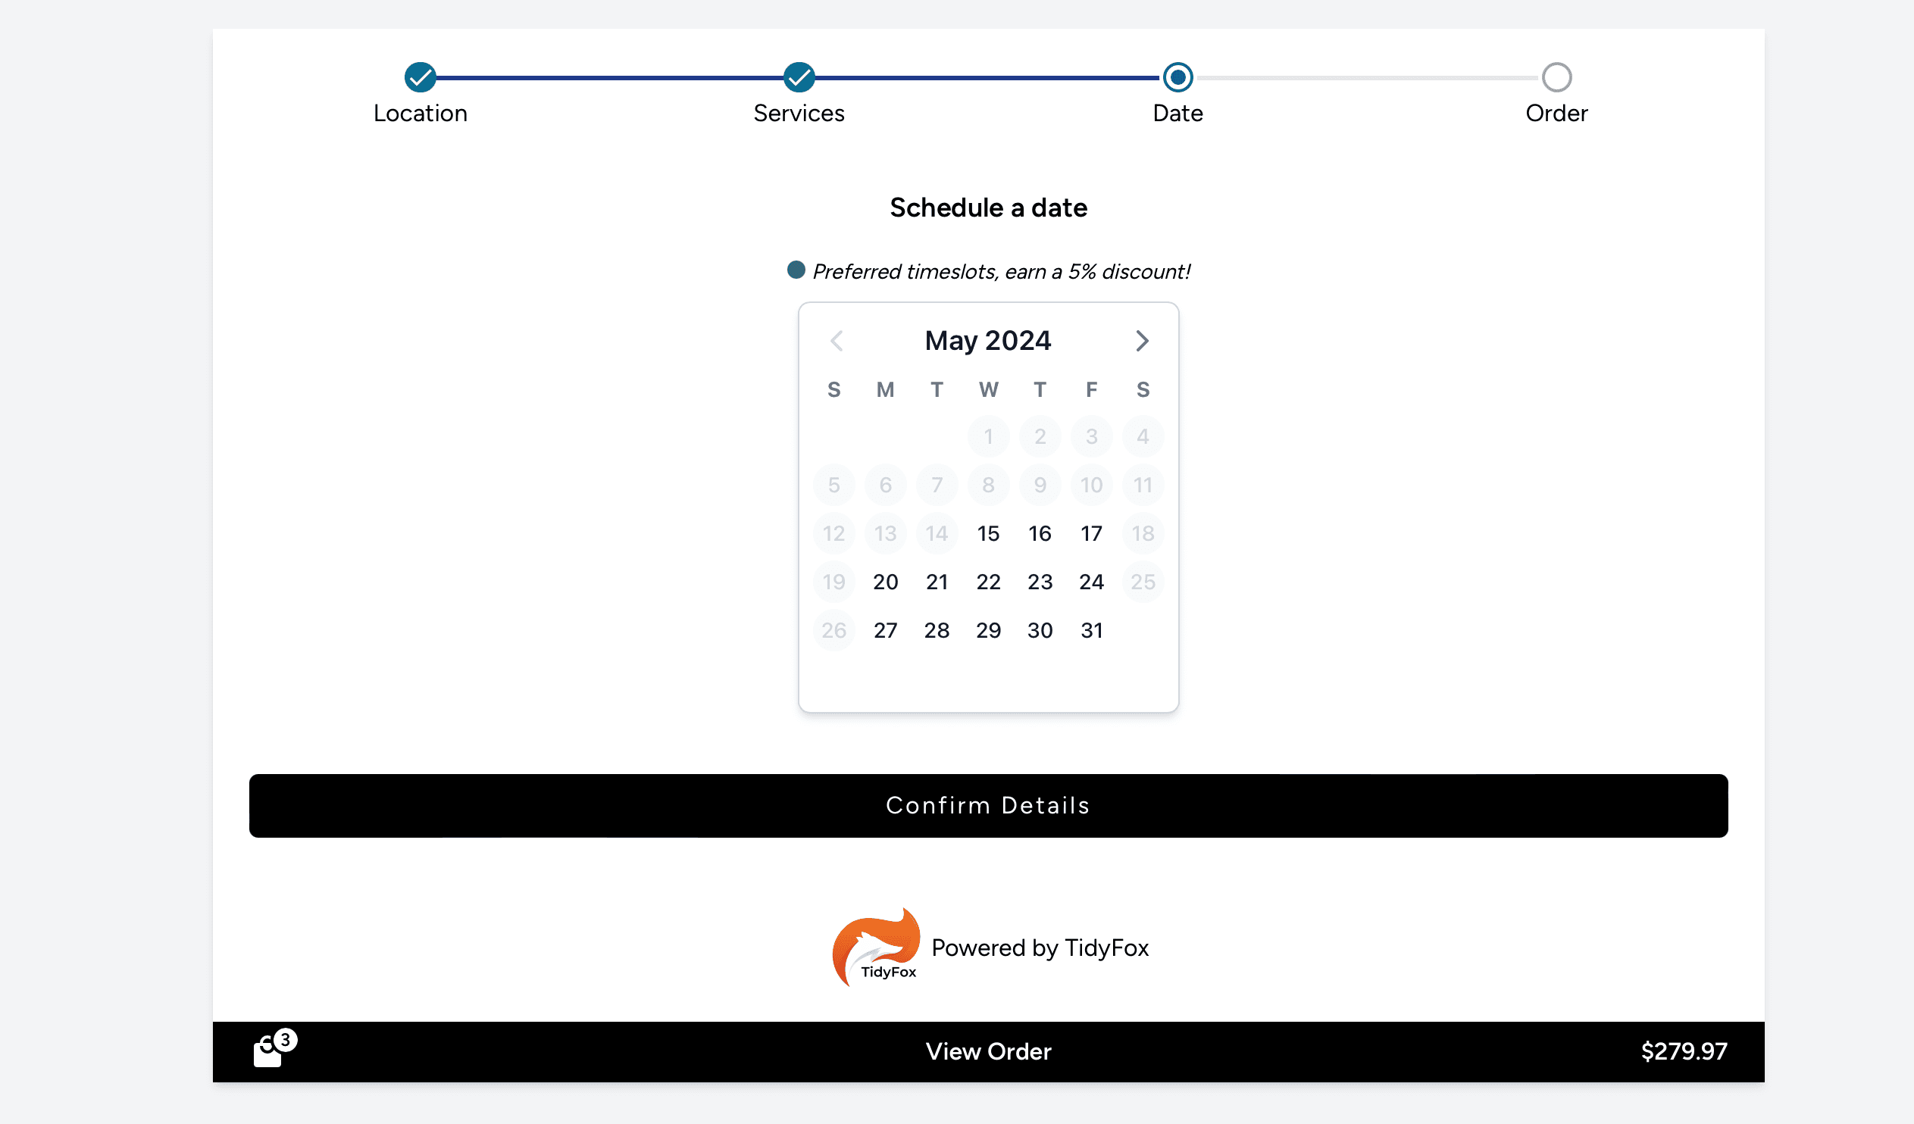The image size is (1914, 1124).
Task: Select May 15 on the calendar
Action: pos(988,533)
